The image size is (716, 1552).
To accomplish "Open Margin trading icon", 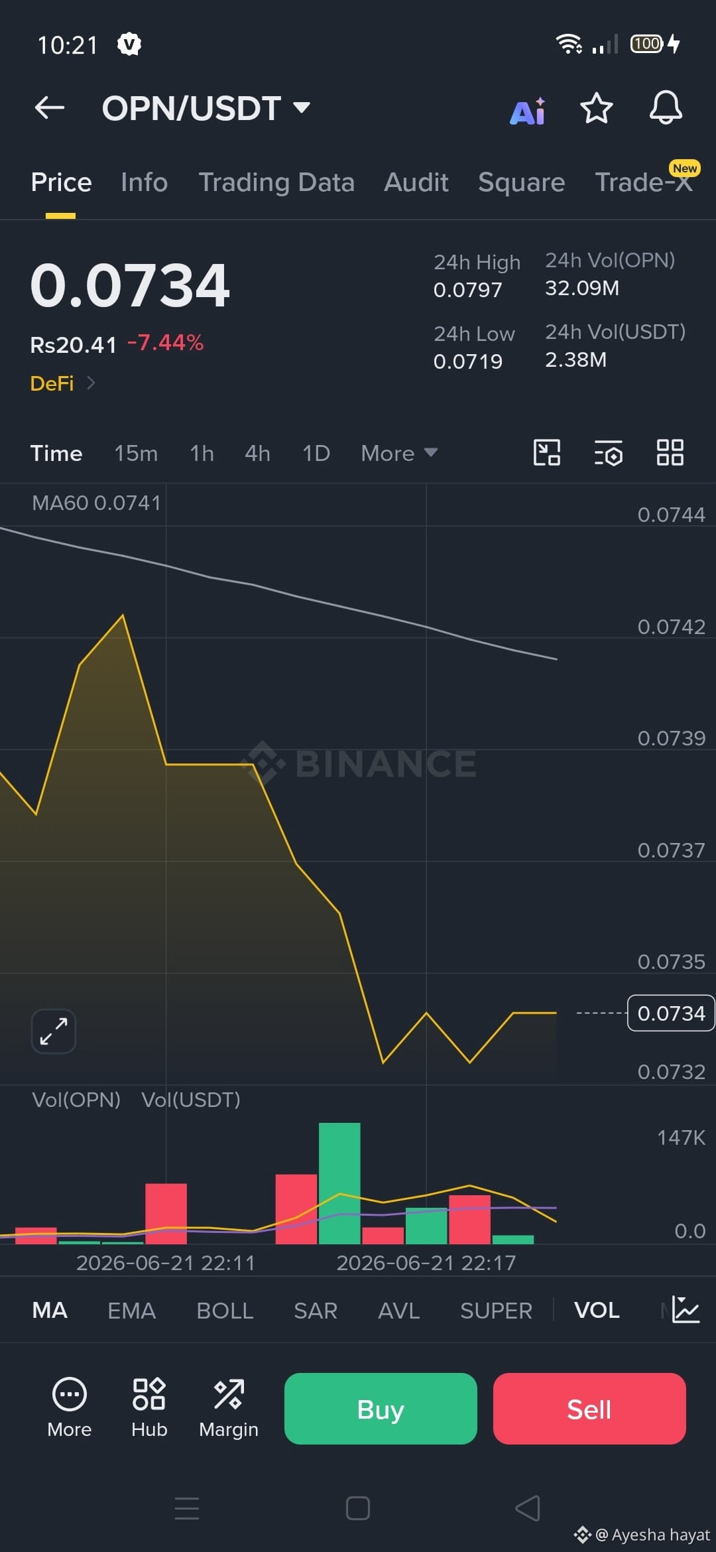I will click(229, 1407).
